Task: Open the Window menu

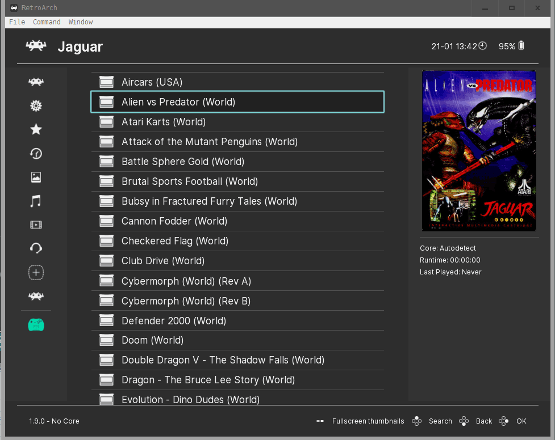Action: [x=81, y=22]
